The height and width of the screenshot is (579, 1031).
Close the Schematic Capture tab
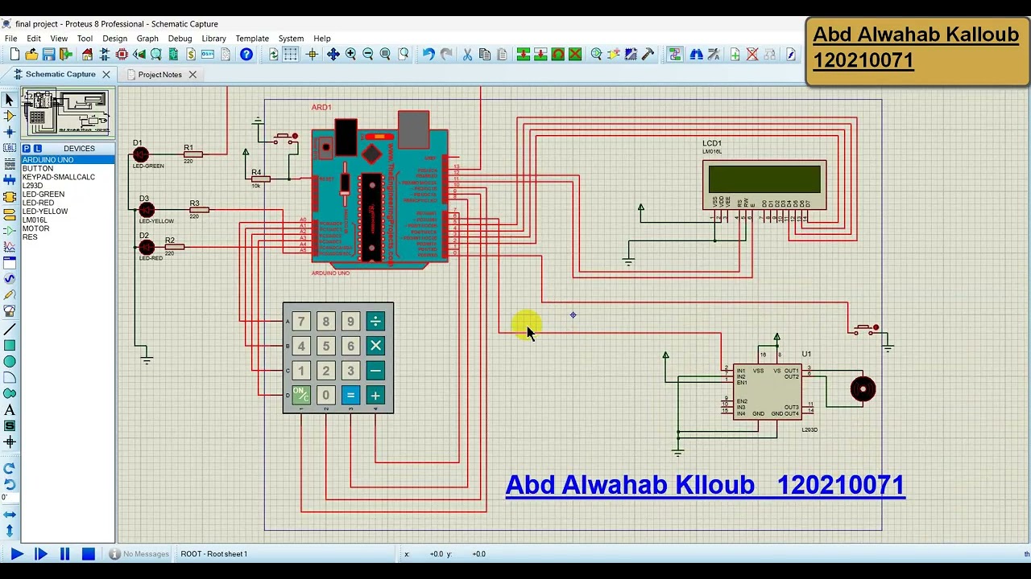pos(106,74)
